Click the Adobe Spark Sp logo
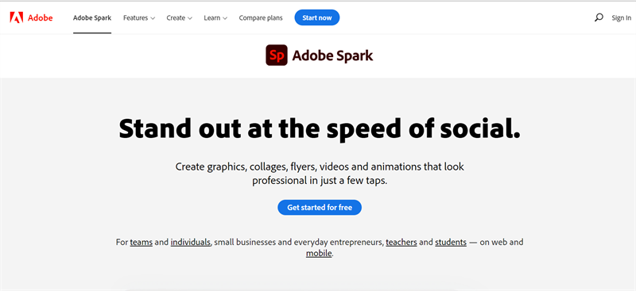The width and height of the screenshot is (636, 291). coord(277,56)
